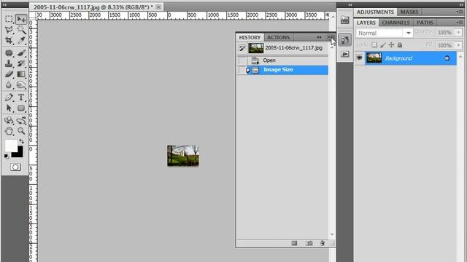Click the Opacity 100% field
Screen dimensions: 467x262
(444, 32)
